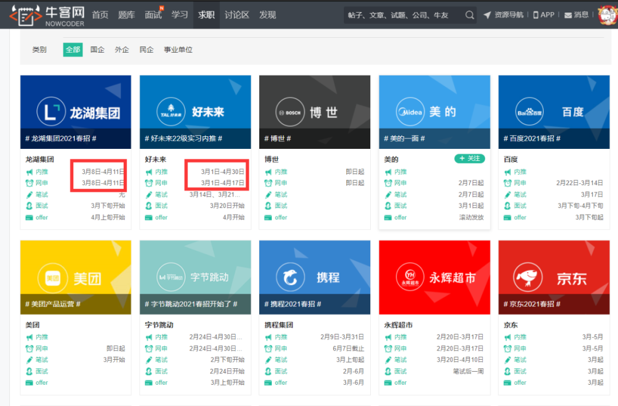Click 美团 笔试 text 3月开始
This screenshot has height=406, width=618.
pyautogui.click(x=114, y=360)
